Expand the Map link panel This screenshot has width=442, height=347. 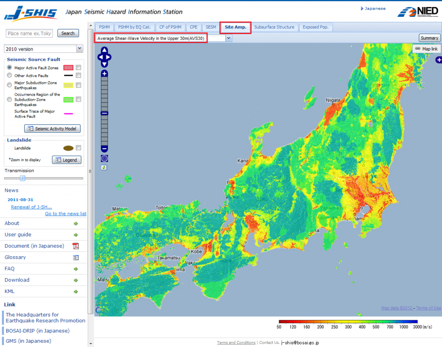(426, 48)
